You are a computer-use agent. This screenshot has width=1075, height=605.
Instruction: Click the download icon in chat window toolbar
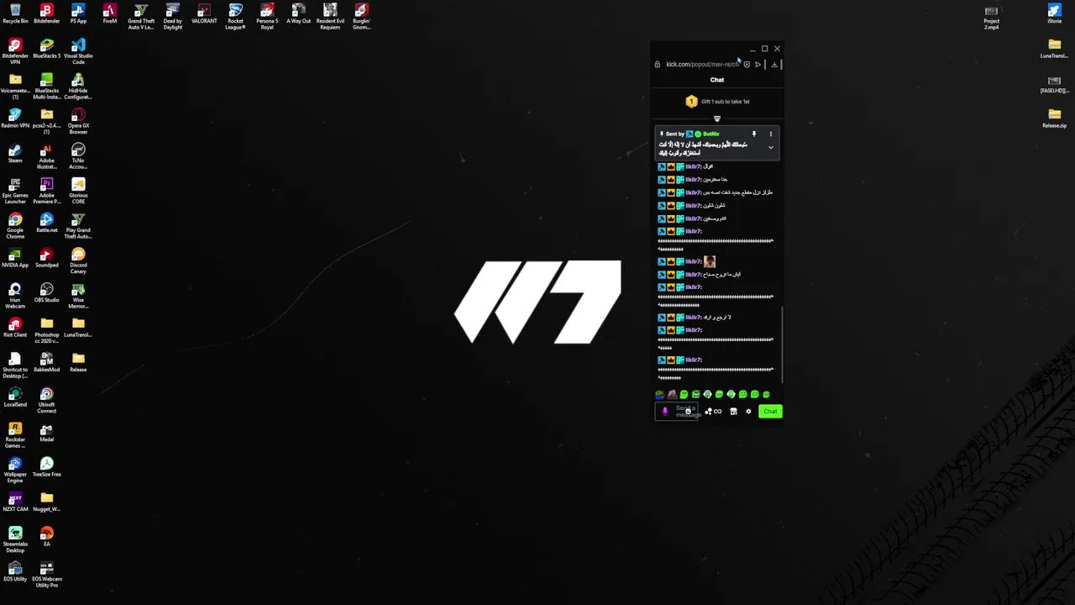[x=773, y=64]
